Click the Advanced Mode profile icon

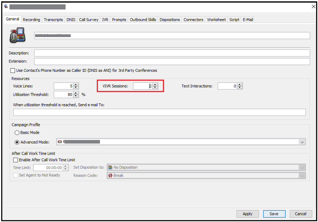click(x=60, y=142)
